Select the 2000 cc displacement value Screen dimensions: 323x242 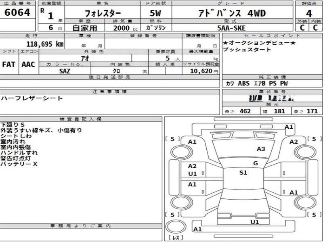pos(125,28)
